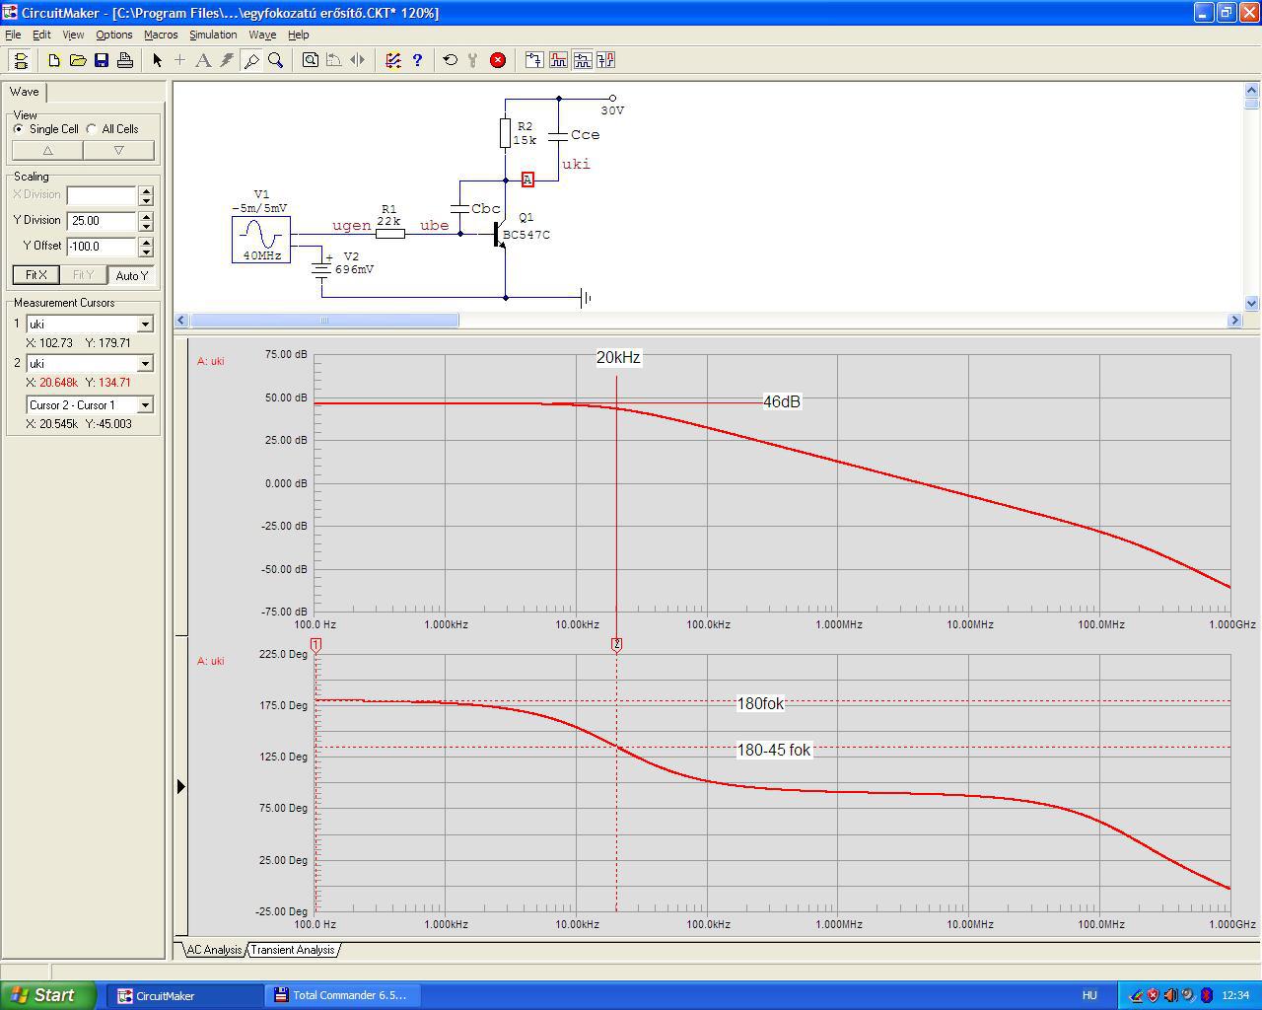Click the third waveform display toolbar icon
Screen dimensions: 1262x1010
[582, 60]
